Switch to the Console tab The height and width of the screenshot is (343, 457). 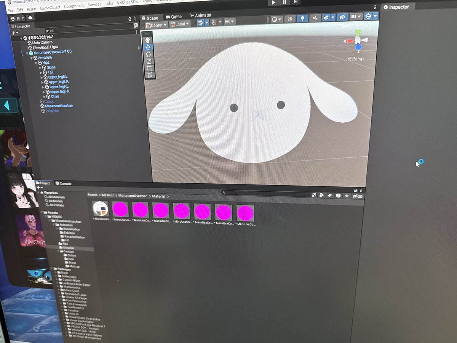coord(63,184)
